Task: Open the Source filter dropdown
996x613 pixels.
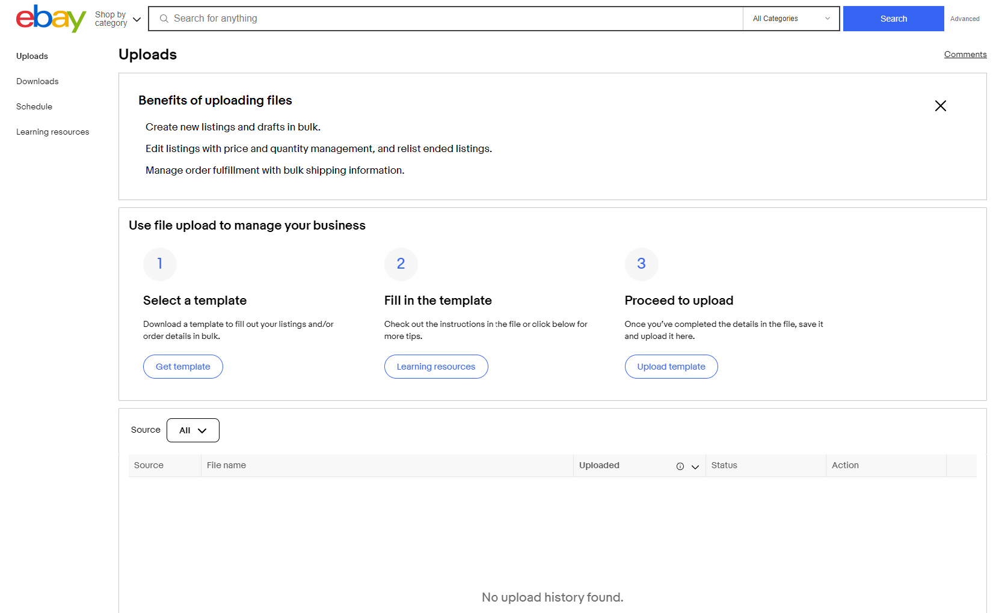Action: pyautogui.click(x=192, y=430)
